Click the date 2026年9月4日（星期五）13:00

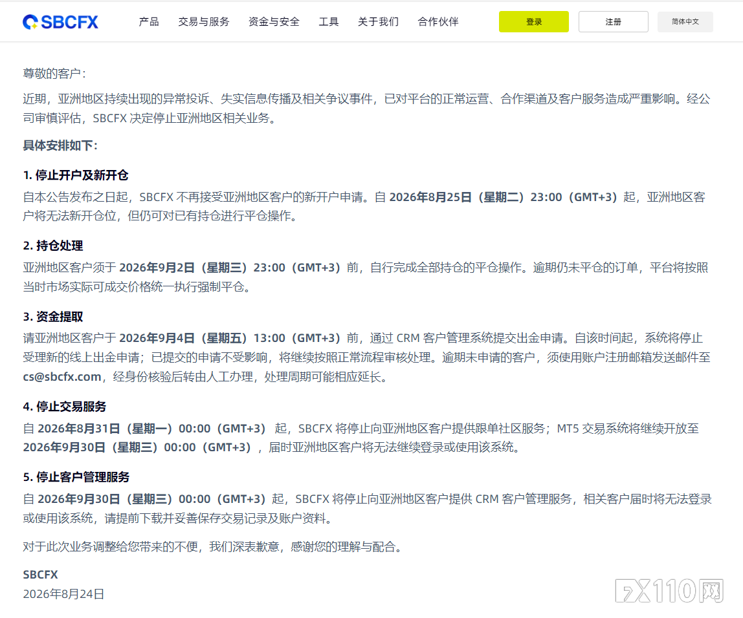(x=203, y=338)
